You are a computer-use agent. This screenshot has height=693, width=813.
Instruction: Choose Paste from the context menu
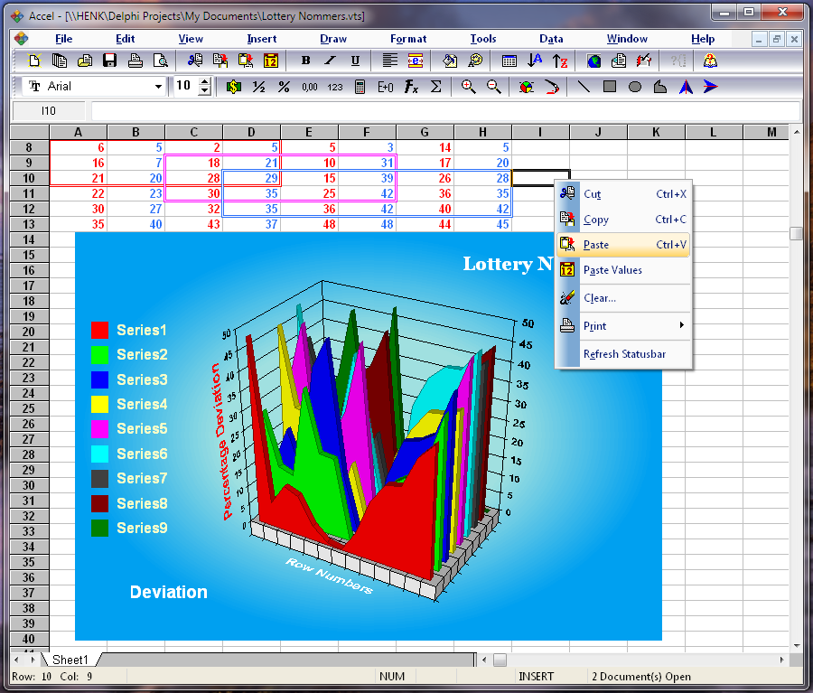pyautogui.click(x=596, y=245)
